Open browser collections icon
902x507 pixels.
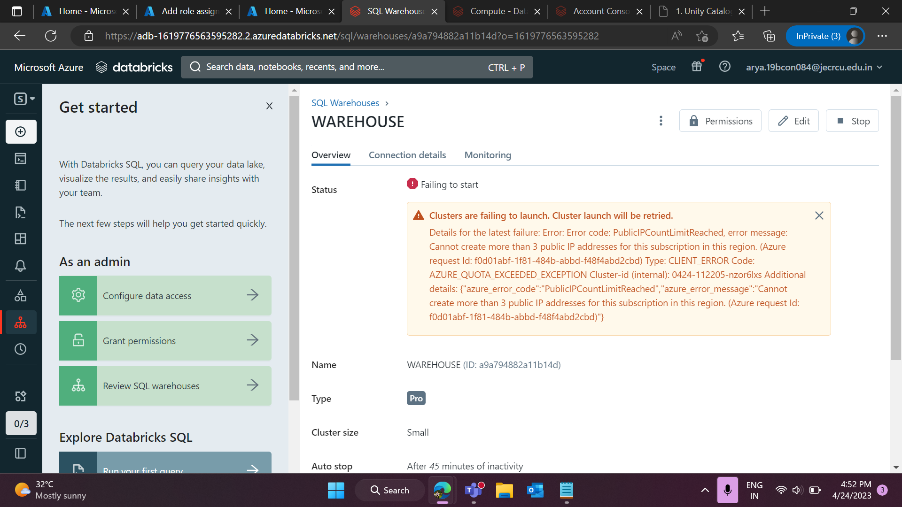(x=769, y=36)
